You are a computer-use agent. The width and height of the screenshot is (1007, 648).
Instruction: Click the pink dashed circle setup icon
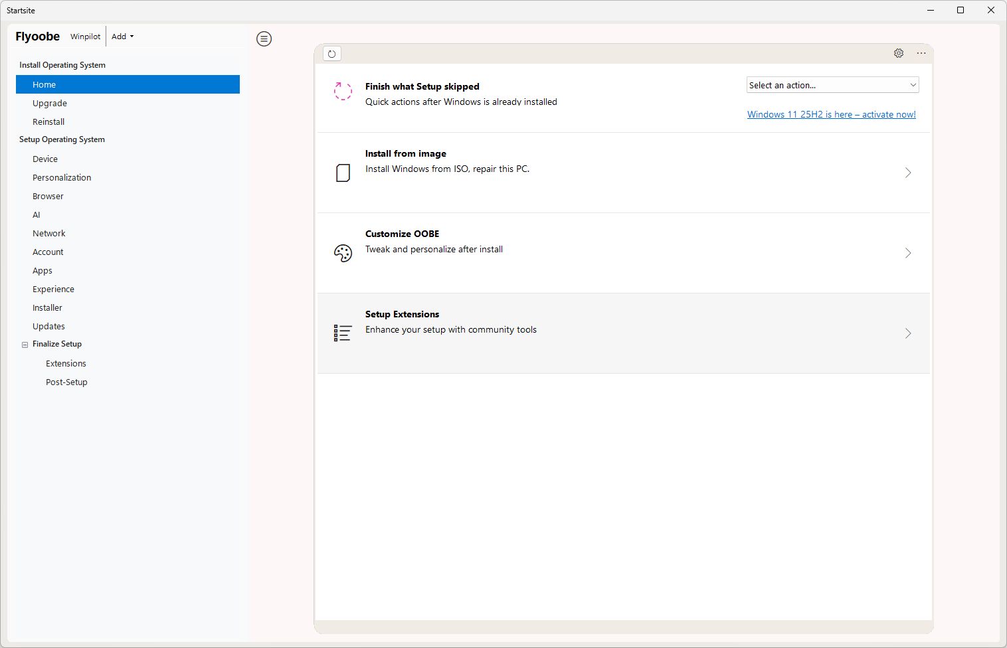click(x=343, y=92)
